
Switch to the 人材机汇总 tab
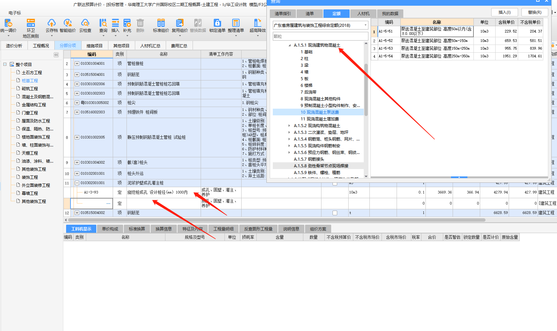[x=150, y=46]
